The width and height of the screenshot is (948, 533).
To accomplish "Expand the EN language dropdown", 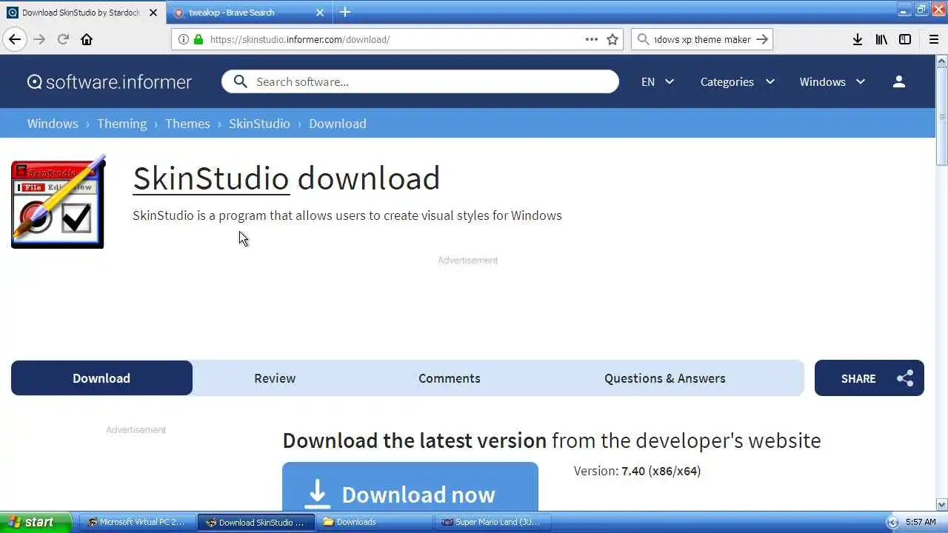I will click(658, 81).
